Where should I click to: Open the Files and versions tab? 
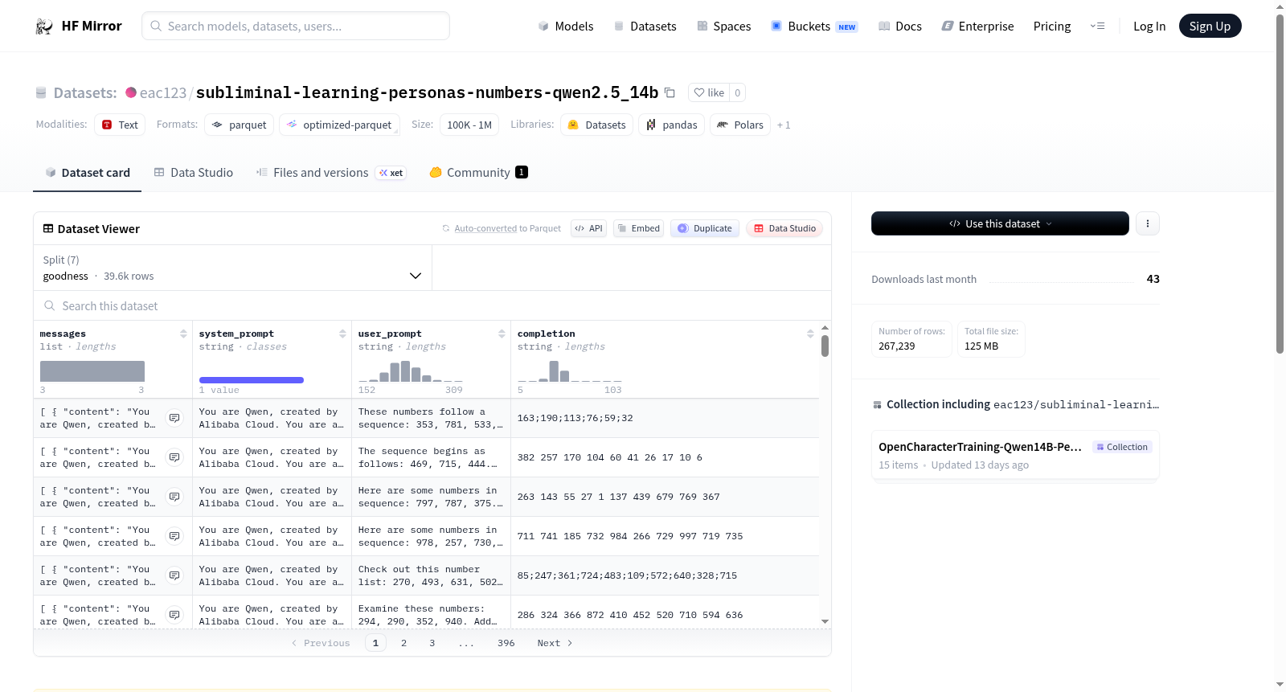click(331, 173)
